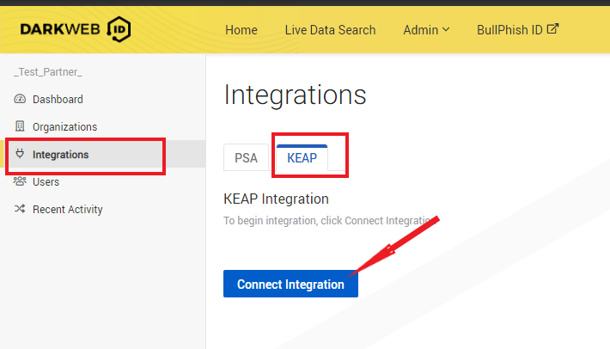The width and height of the screenshot is (610, 349).
Task: Go to Home in top navigation
Action: [x=241, y=30]
